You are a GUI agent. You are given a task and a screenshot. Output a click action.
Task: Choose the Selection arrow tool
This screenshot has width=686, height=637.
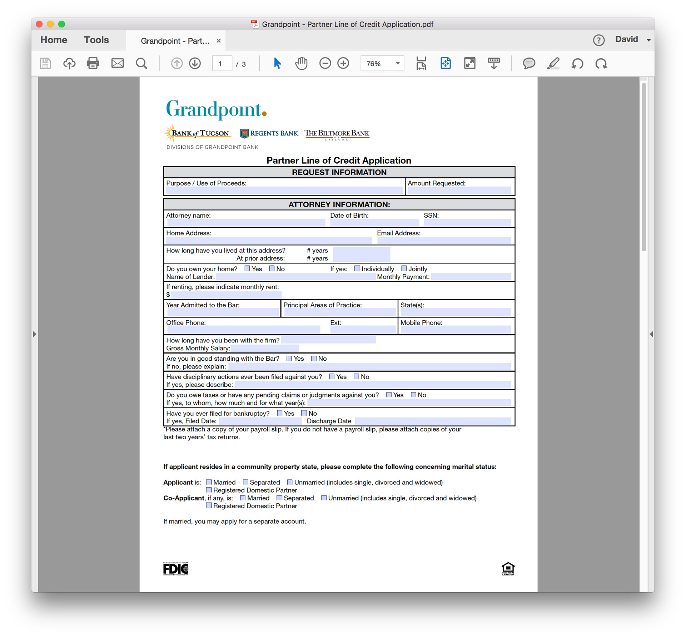click(277, 64)
